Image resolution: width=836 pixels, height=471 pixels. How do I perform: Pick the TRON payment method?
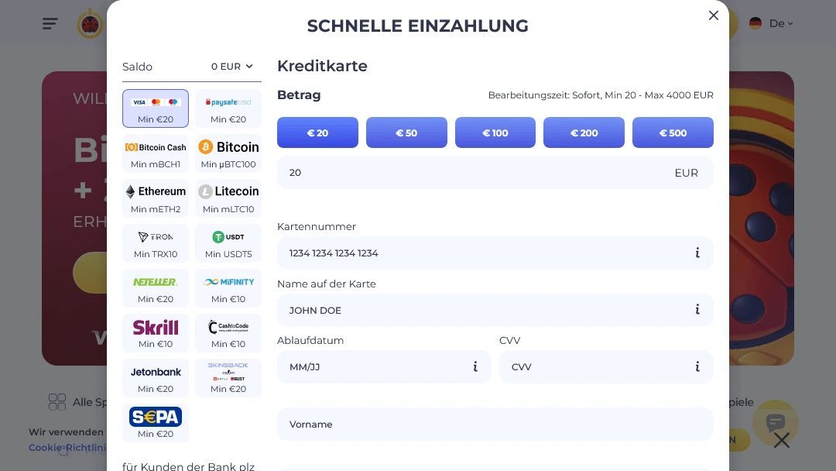point(156,243)
